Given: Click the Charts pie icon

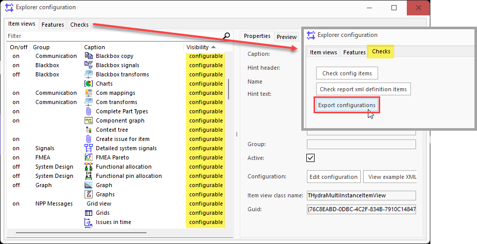Looking at the screenshot, I should pos(89,84).
